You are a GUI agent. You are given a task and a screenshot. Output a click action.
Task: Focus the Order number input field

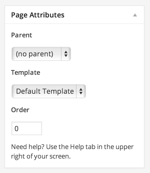click(x=27, y=128)
